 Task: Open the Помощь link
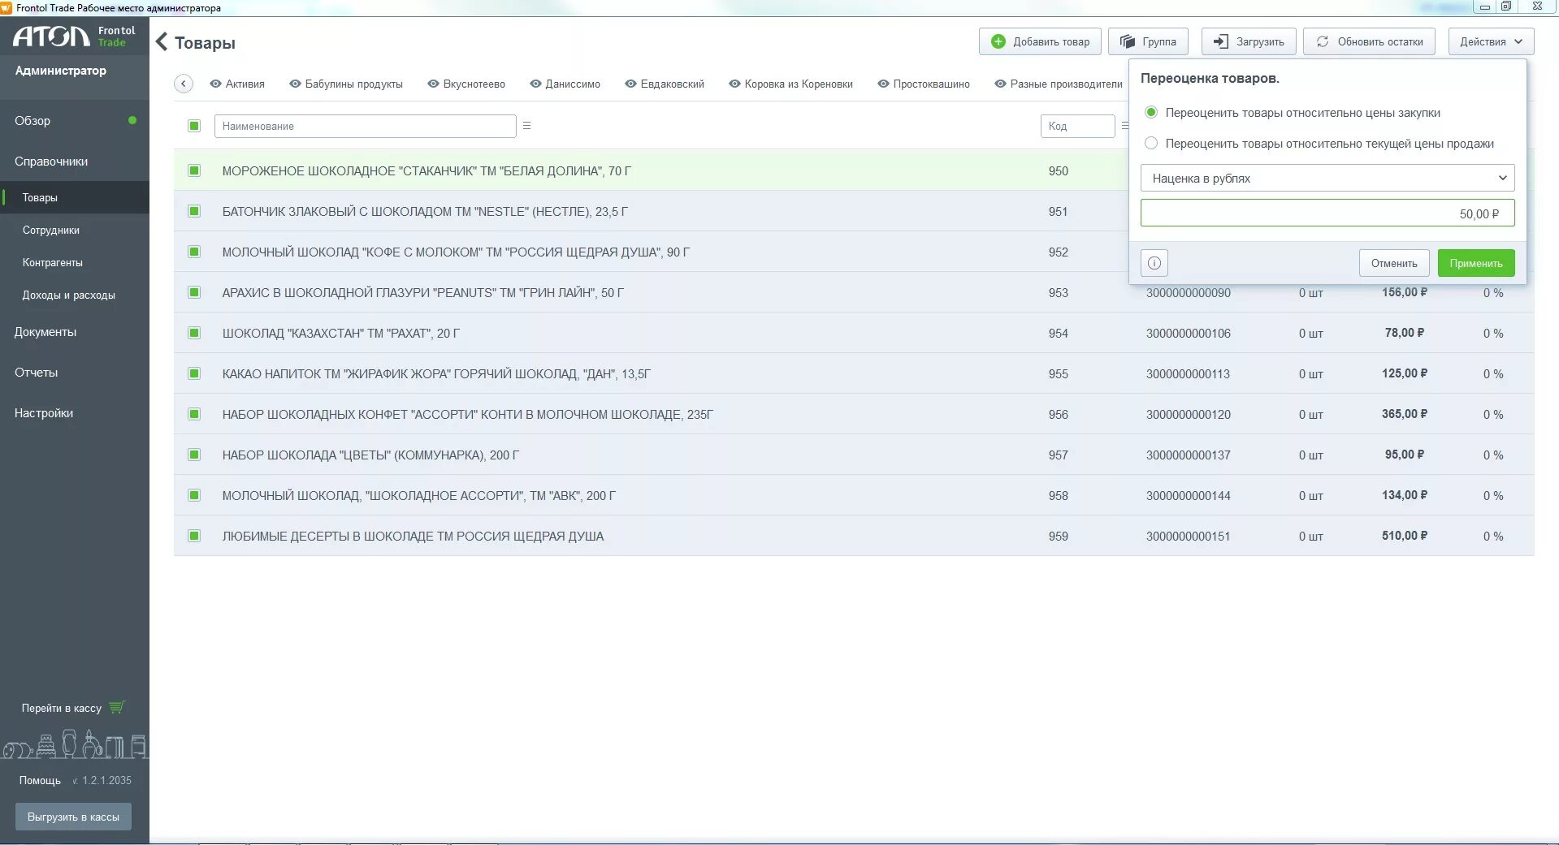[x=40, y=780]
